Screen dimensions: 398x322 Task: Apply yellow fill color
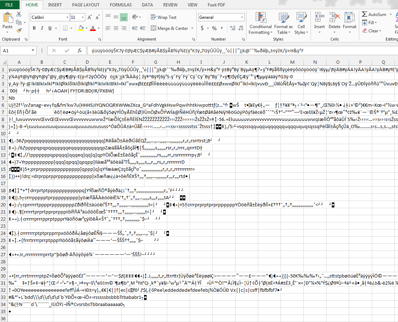pyautogui.click(x=81, y=28)
